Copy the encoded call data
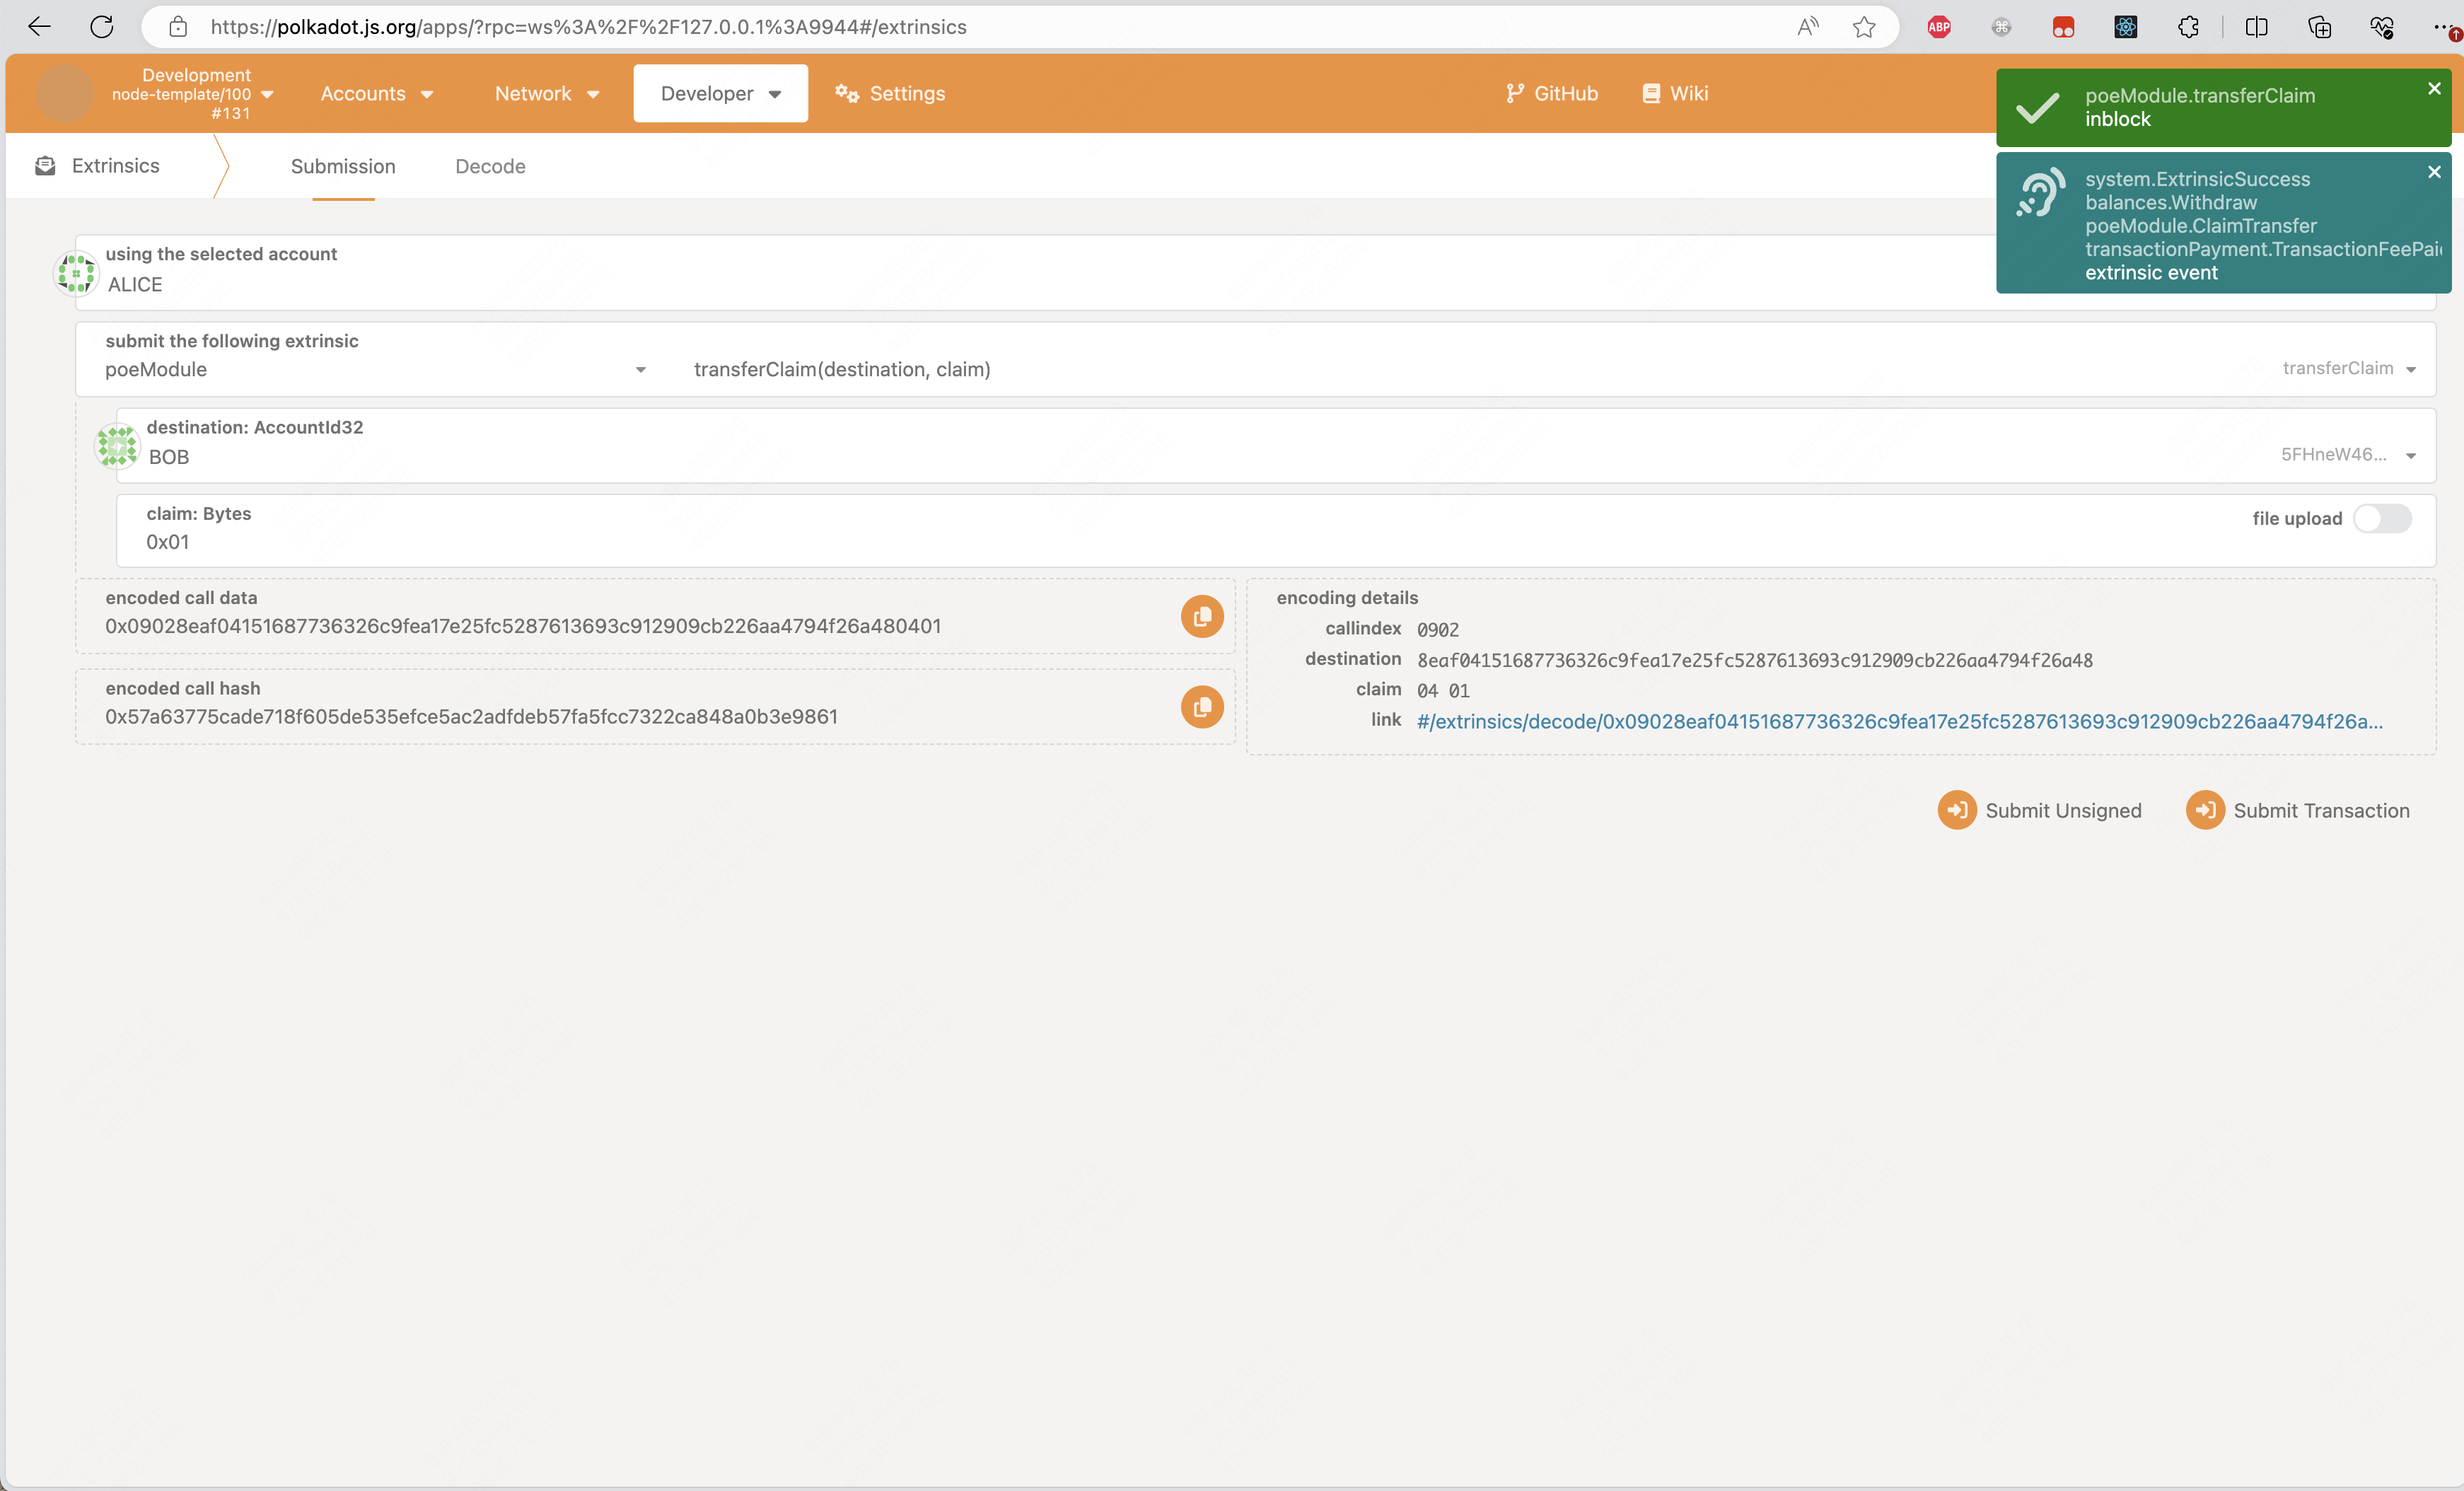 [x=1202, y=617]
